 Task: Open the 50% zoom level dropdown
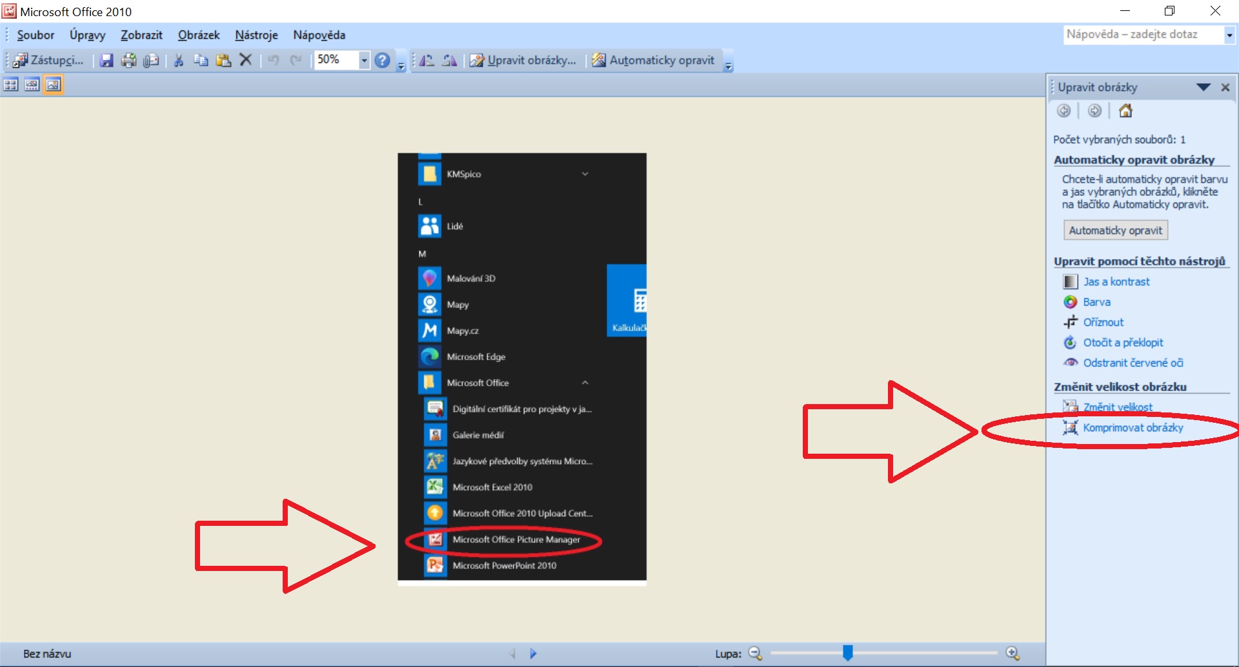point(364,60)
